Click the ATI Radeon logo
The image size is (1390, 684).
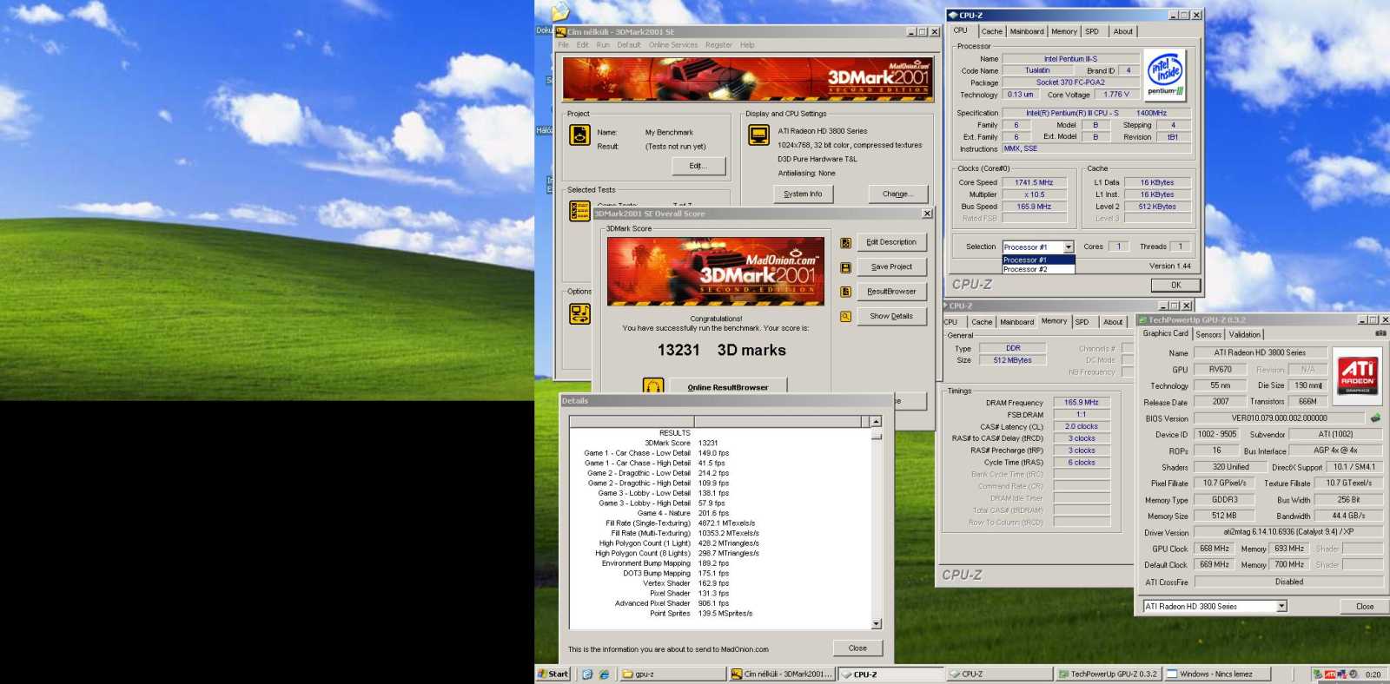click(1357, 373)
